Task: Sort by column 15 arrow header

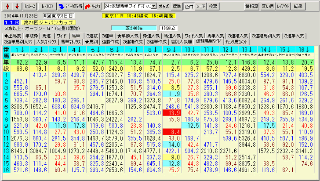Action: pyautogui.click(x=286, y=49)
